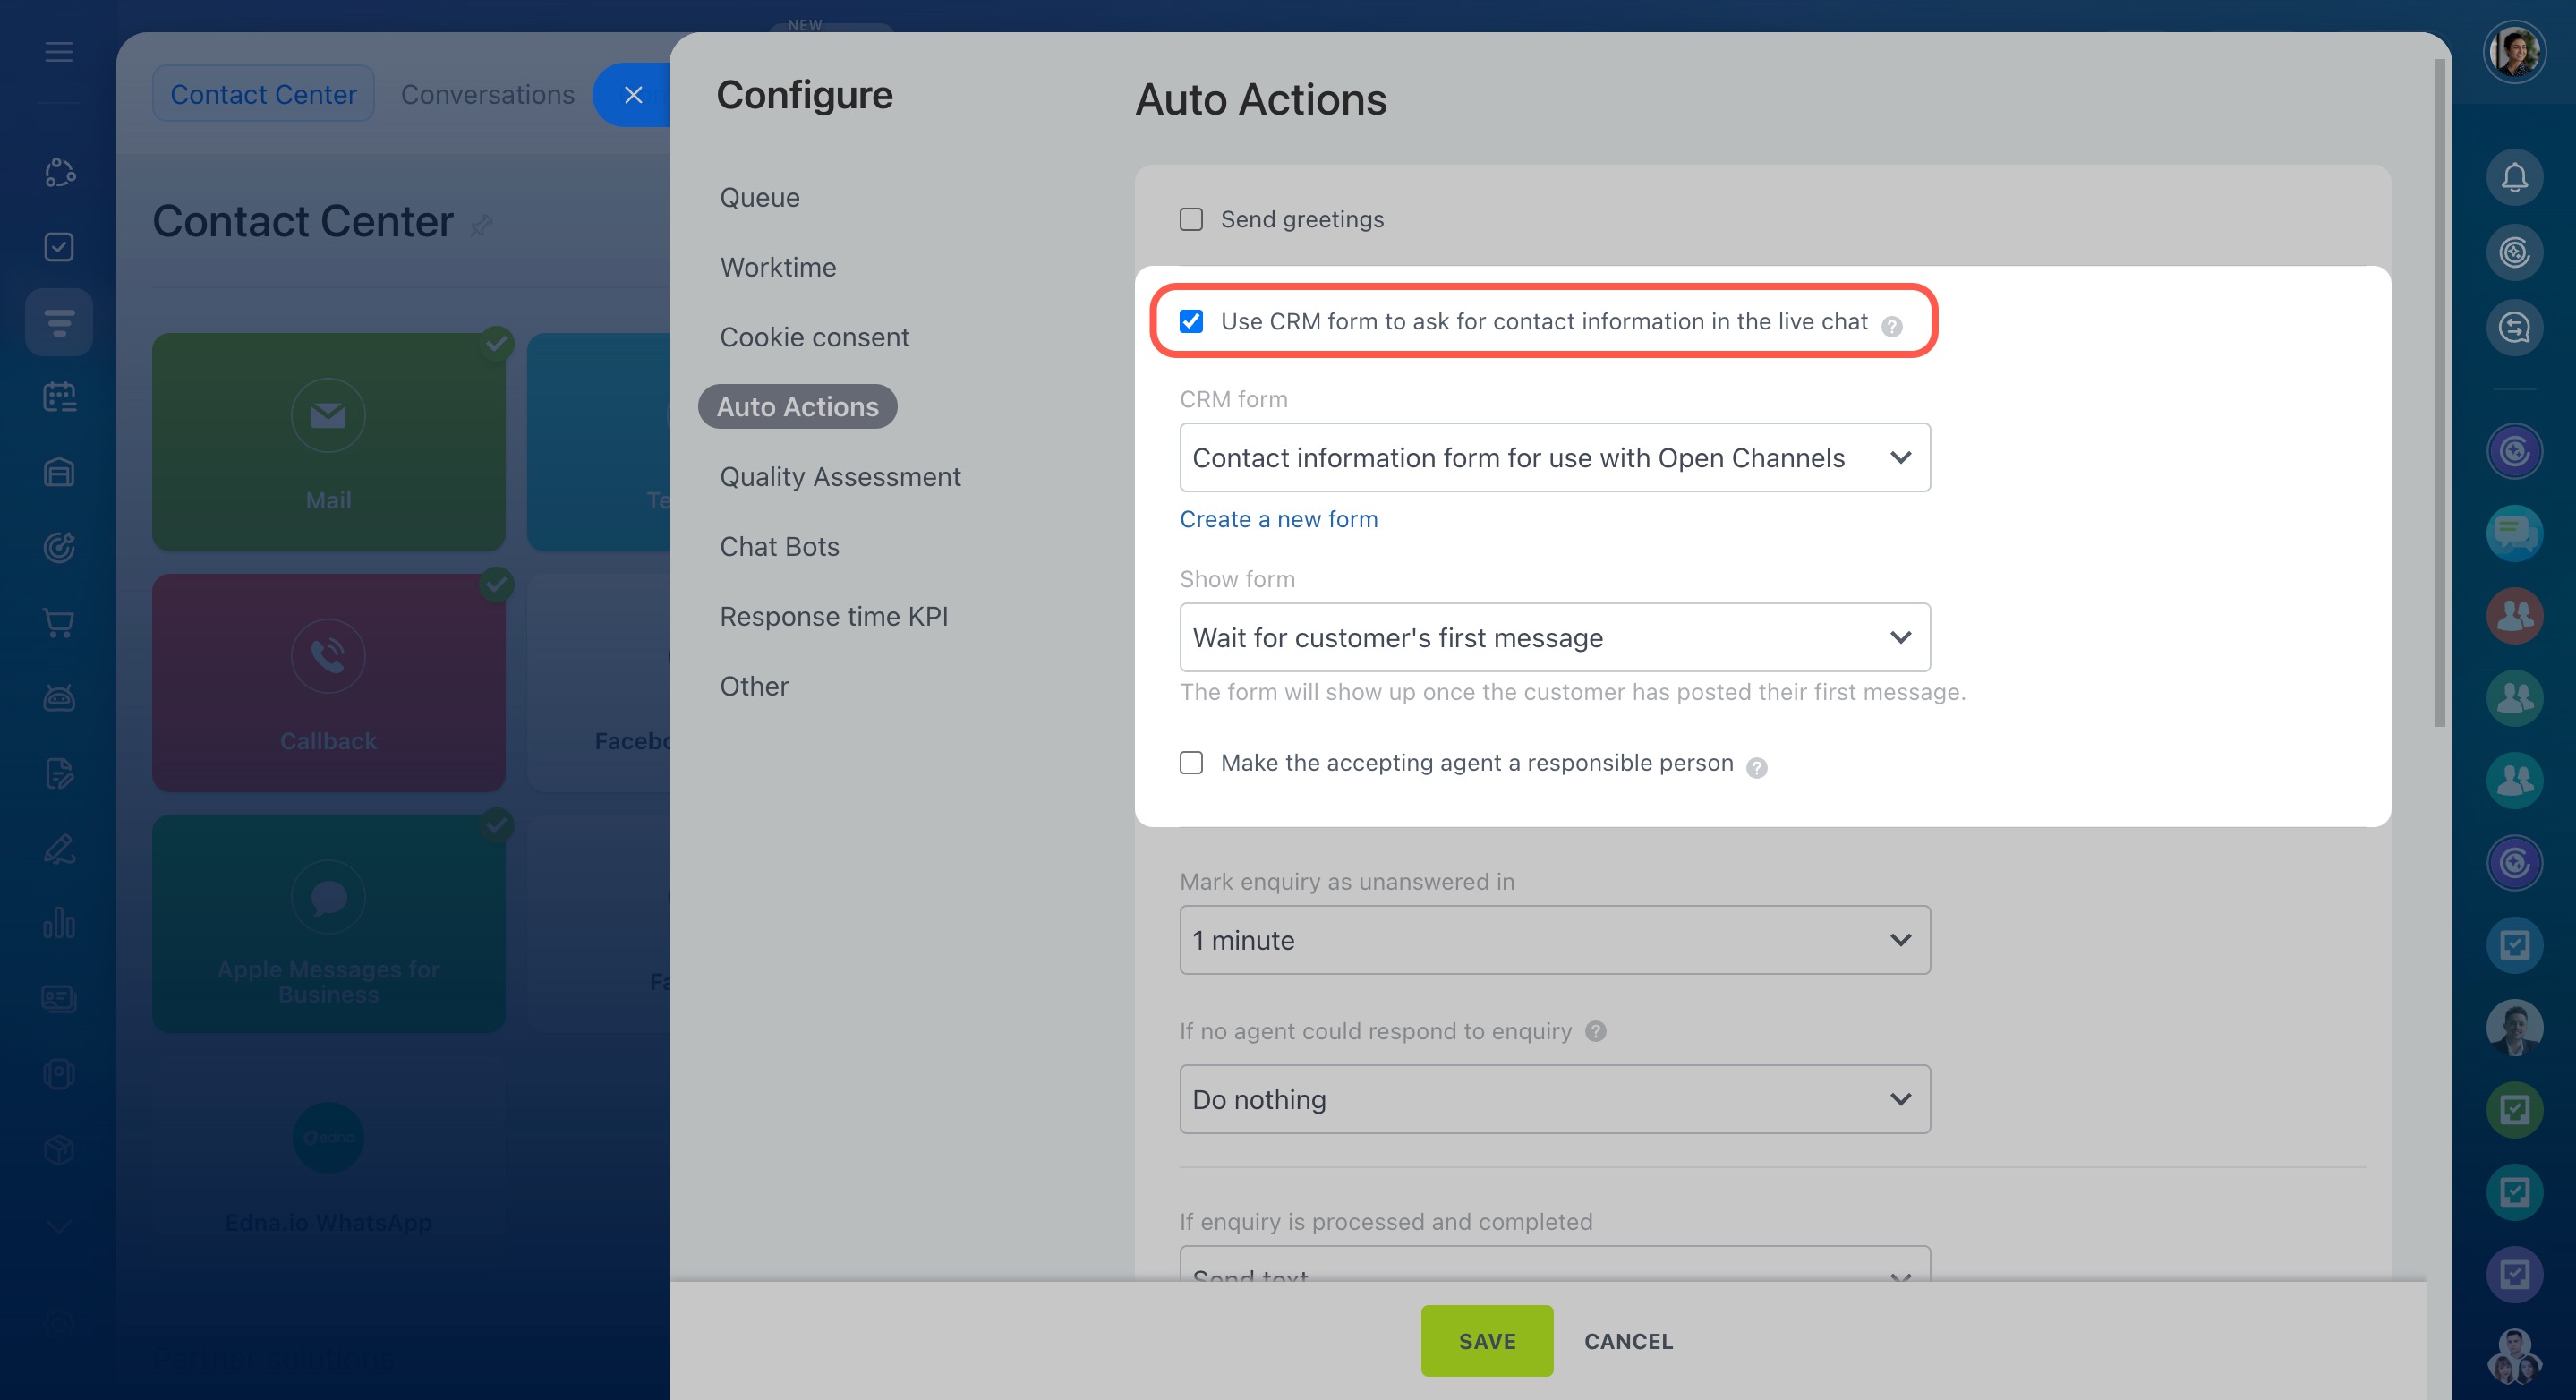Switch to the Contact Center tab

pyautogui.click(x=263, y=94)
